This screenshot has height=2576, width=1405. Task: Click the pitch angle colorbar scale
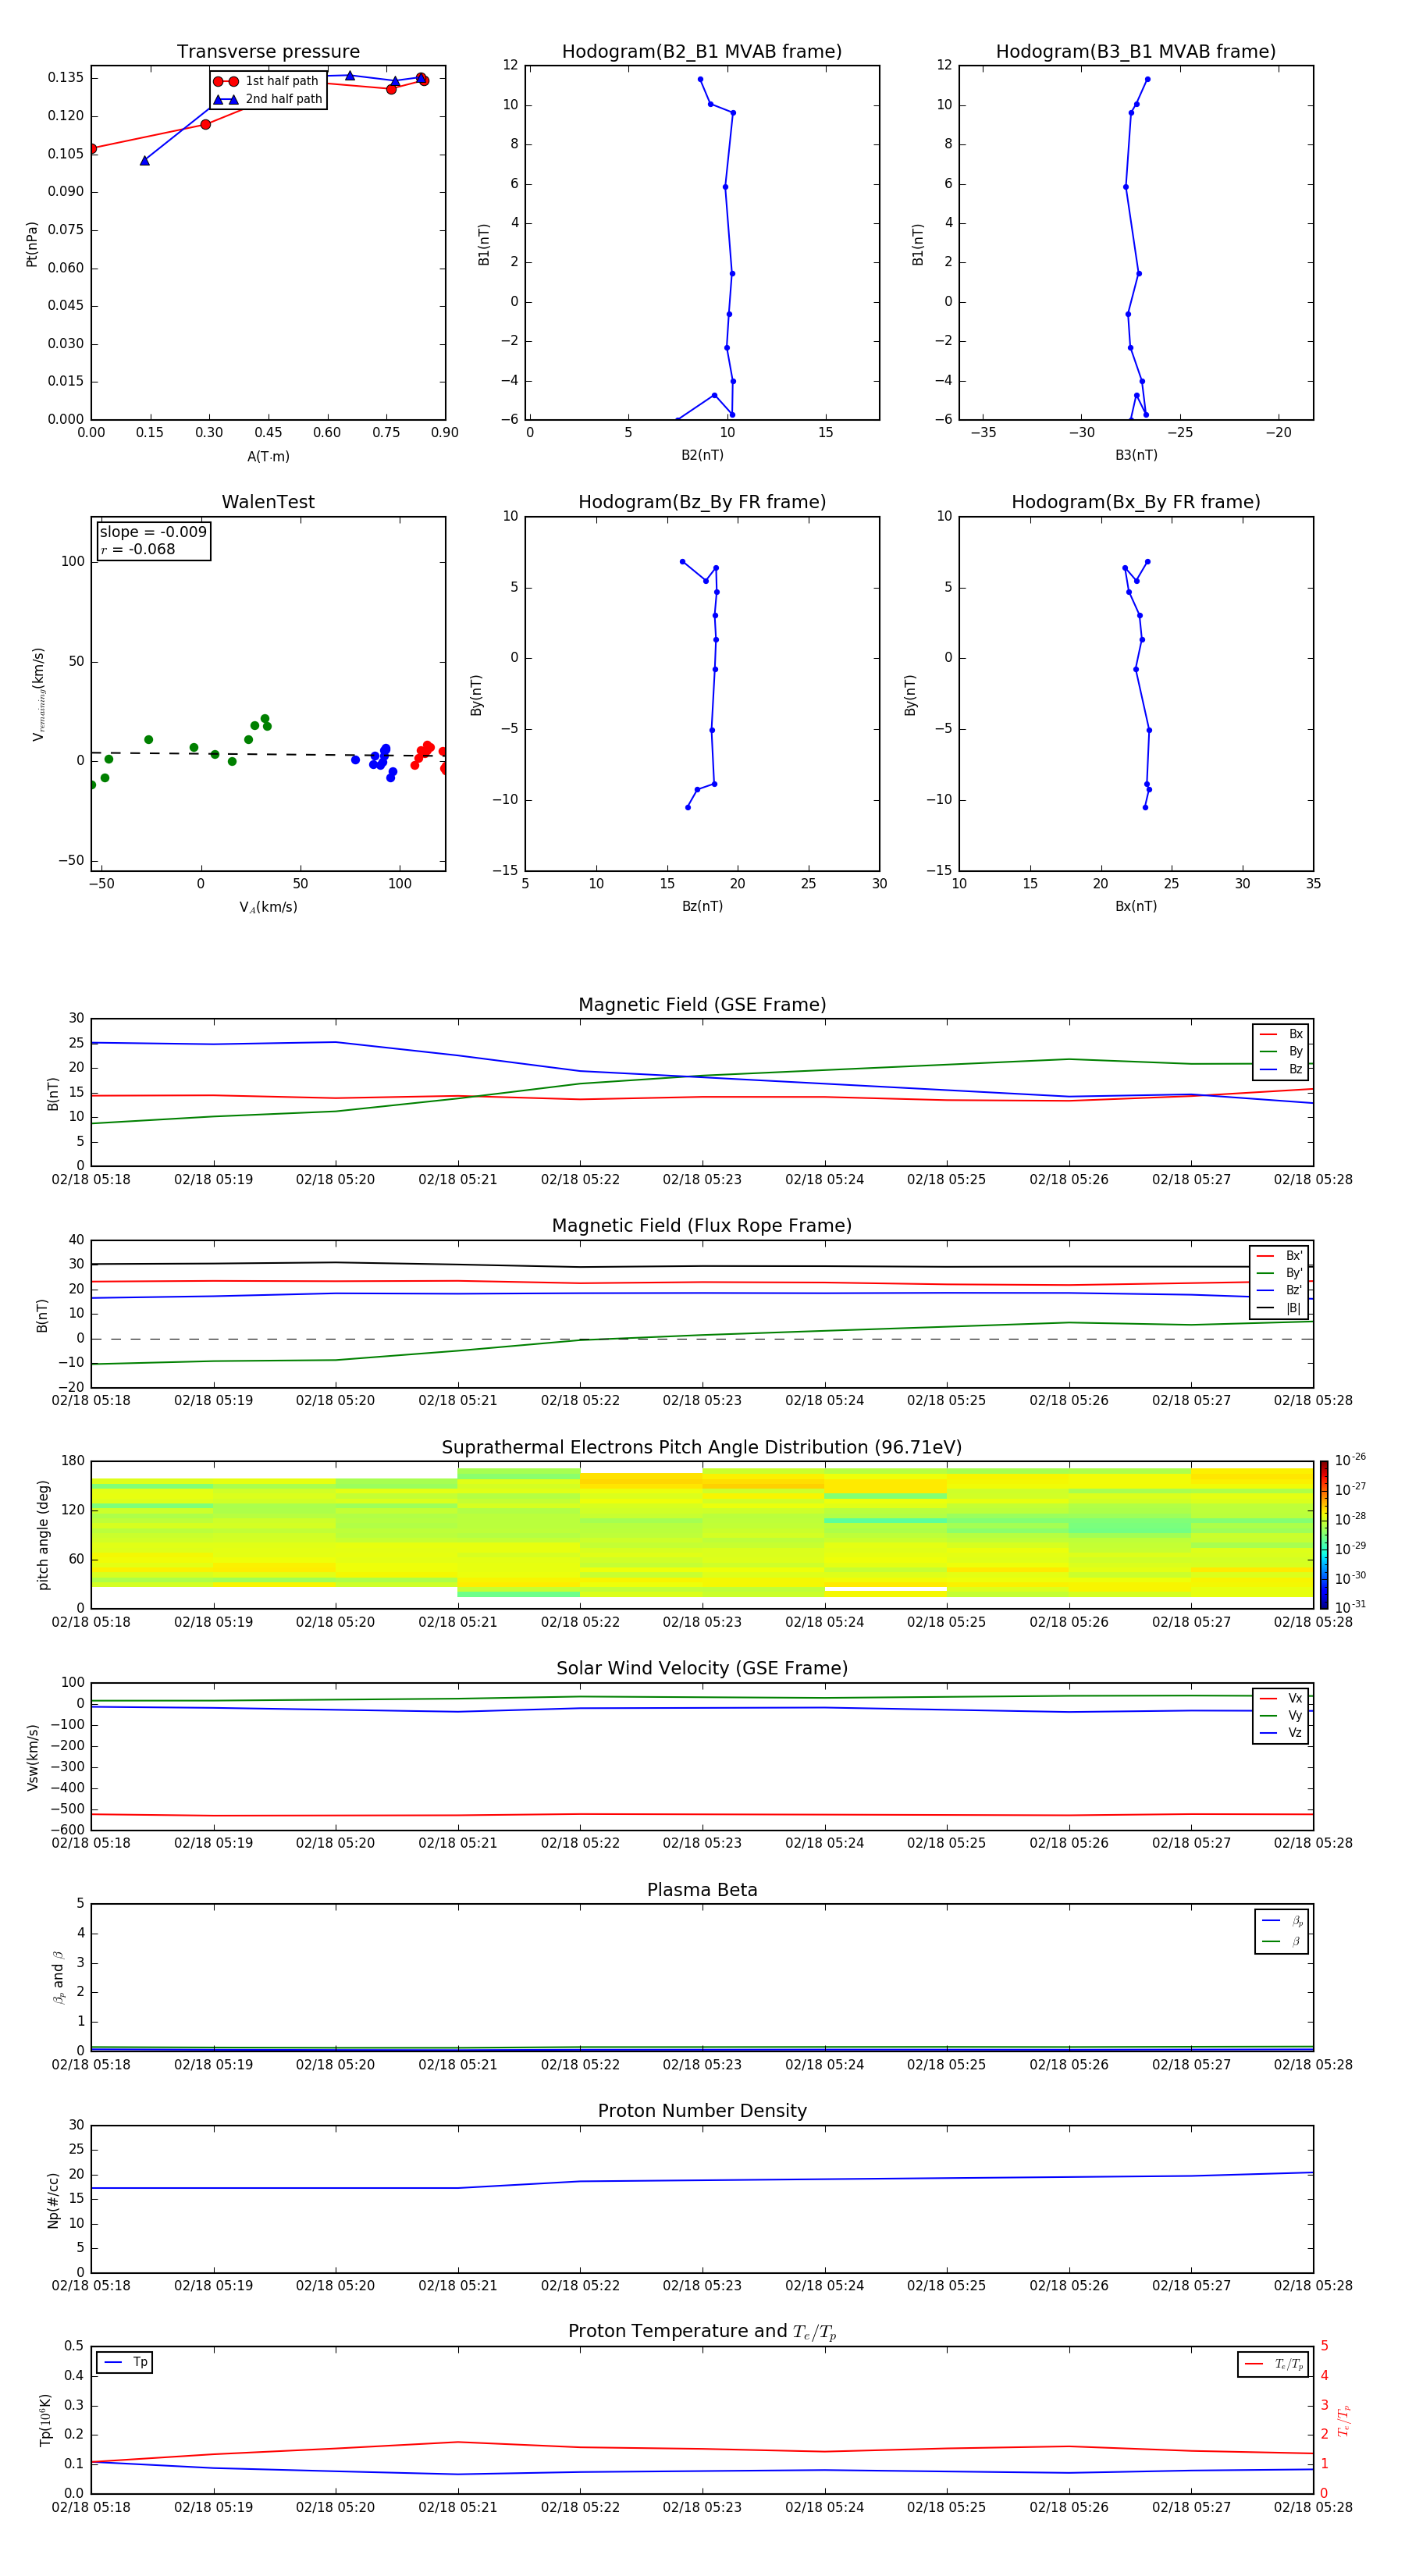(x=1324, y=1535)
